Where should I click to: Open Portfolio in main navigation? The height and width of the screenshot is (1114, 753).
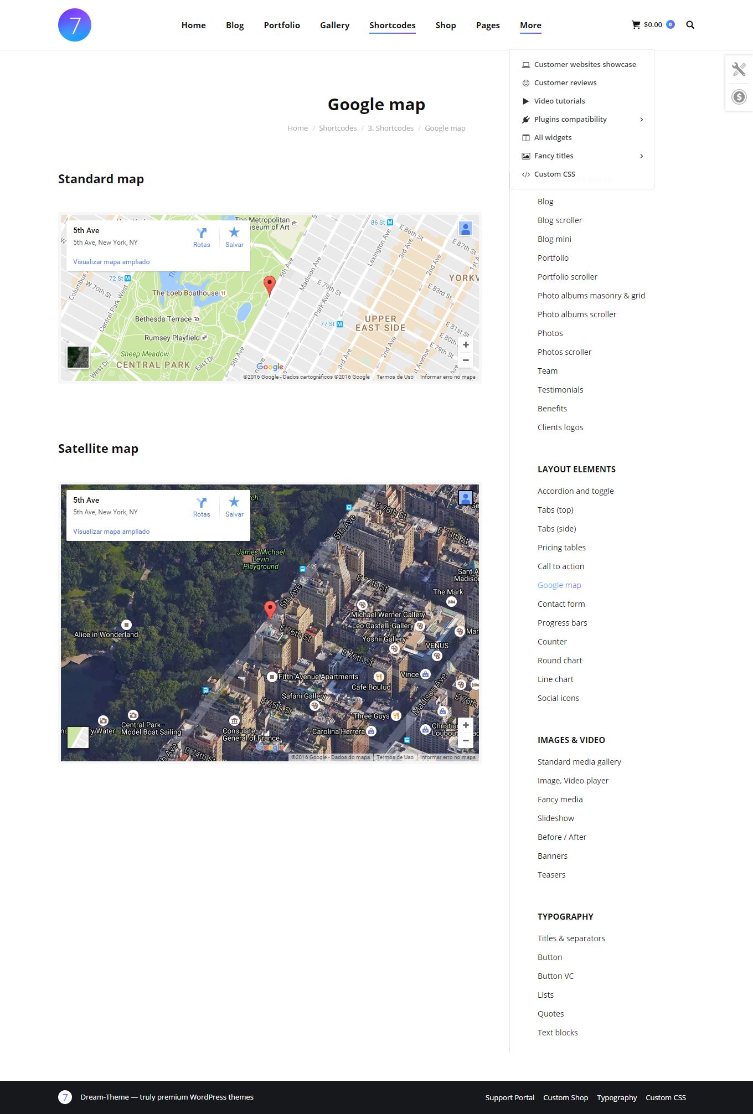coord(282,25)
